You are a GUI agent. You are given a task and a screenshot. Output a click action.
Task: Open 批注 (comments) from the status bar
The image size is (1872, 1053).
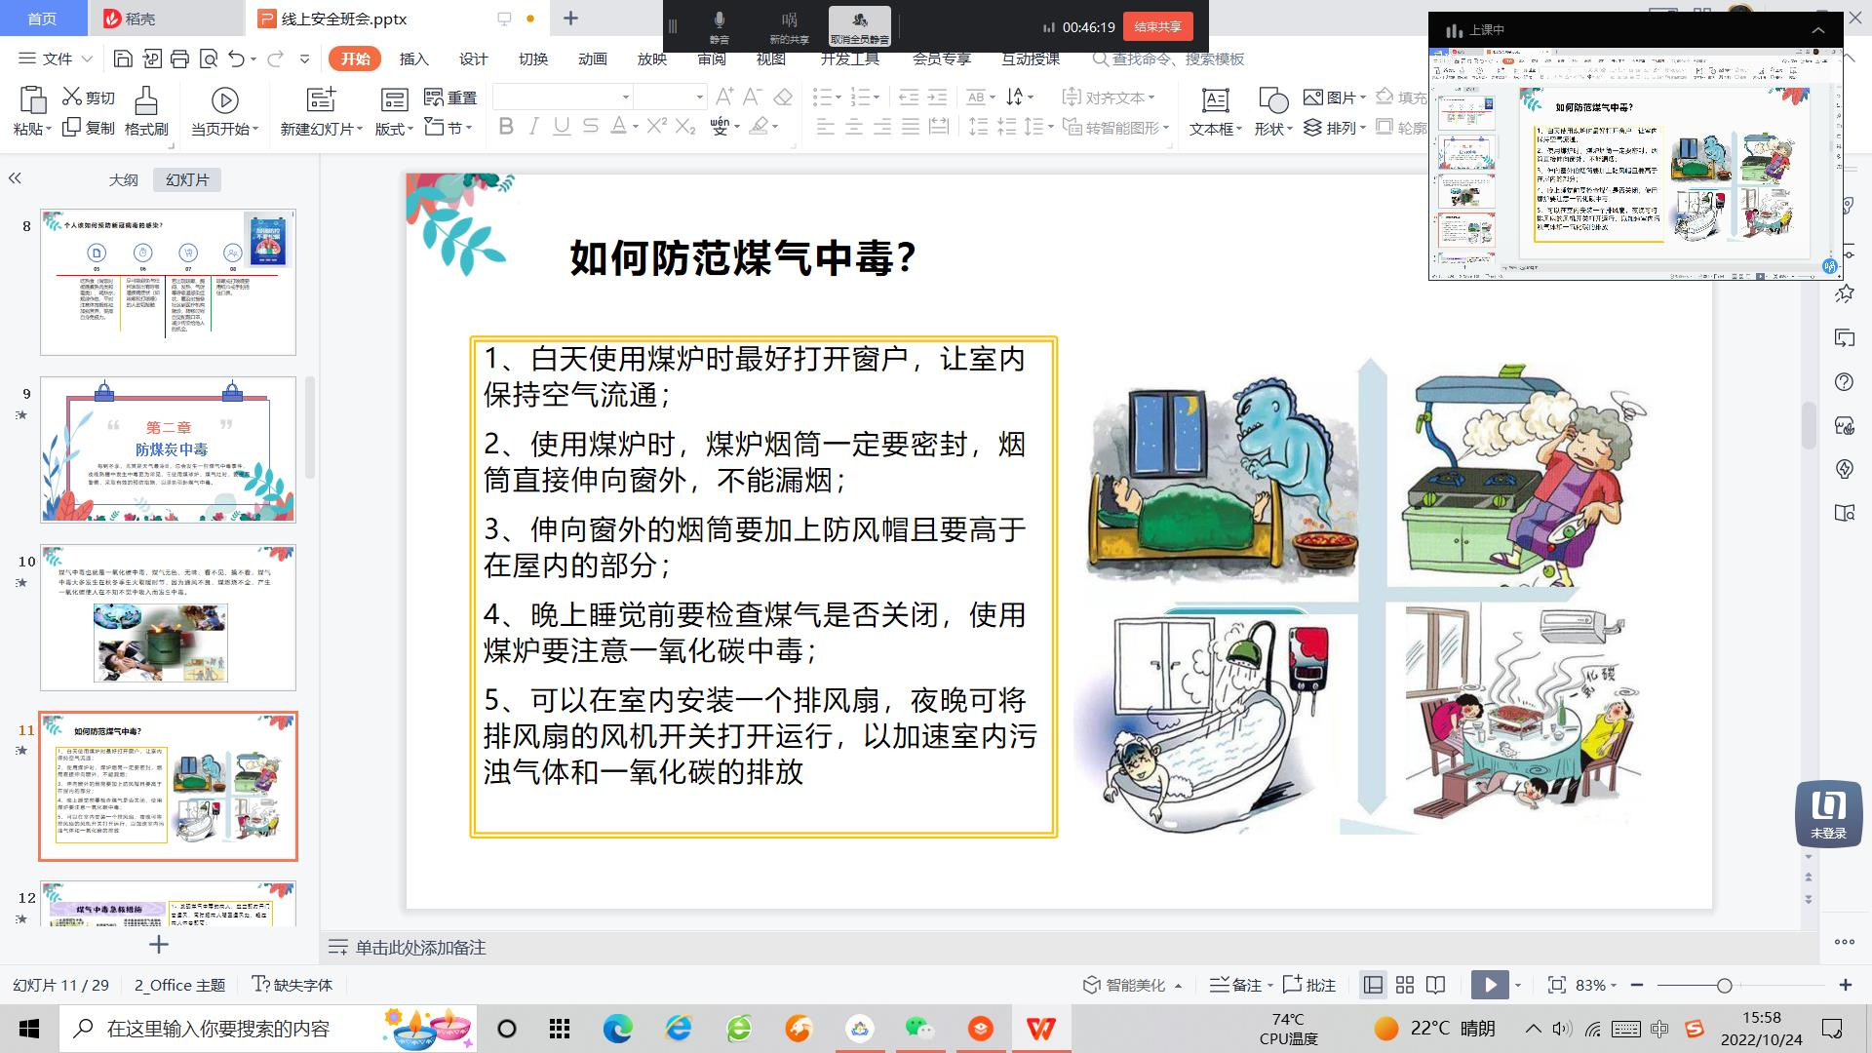[x=1307, y=985]
